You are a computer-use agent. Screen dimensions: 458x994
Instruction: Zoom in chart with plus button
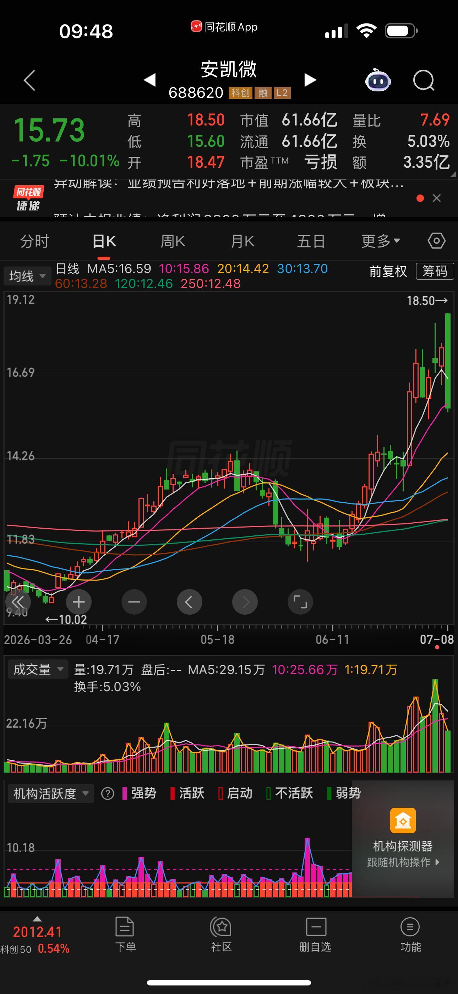[x=79, y=602]
